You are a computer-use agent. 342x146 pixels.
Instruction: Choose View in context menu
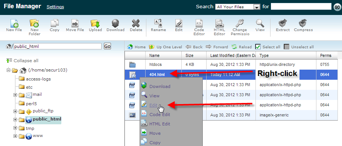(x=154, y=96)
